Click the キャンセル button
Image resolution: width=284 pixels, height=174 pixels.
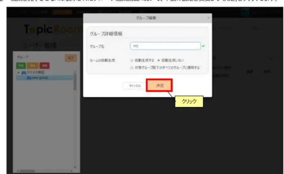click(135, 85)
